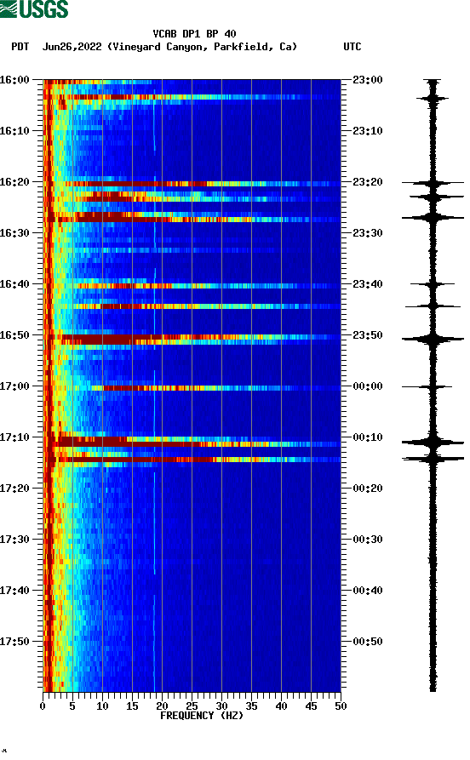Click the title 'VCAB DP1 BP 40'
The width and height of the screenshot is (470, 760).
point(194,34)
